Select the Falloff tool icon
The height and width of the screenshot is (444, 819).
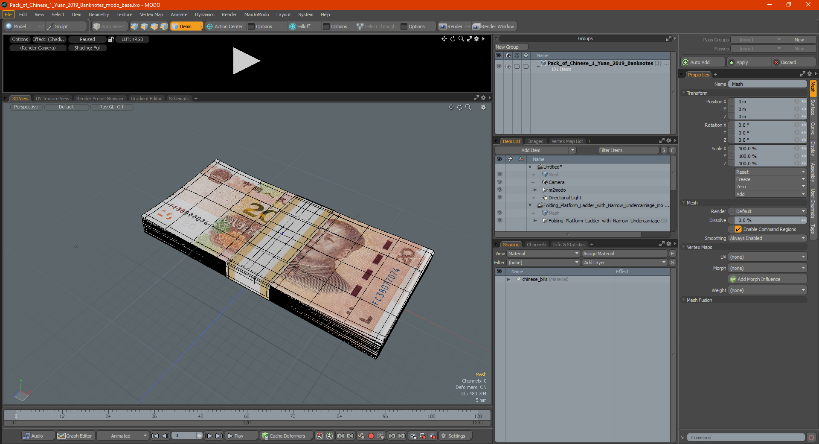click(292, 26)
